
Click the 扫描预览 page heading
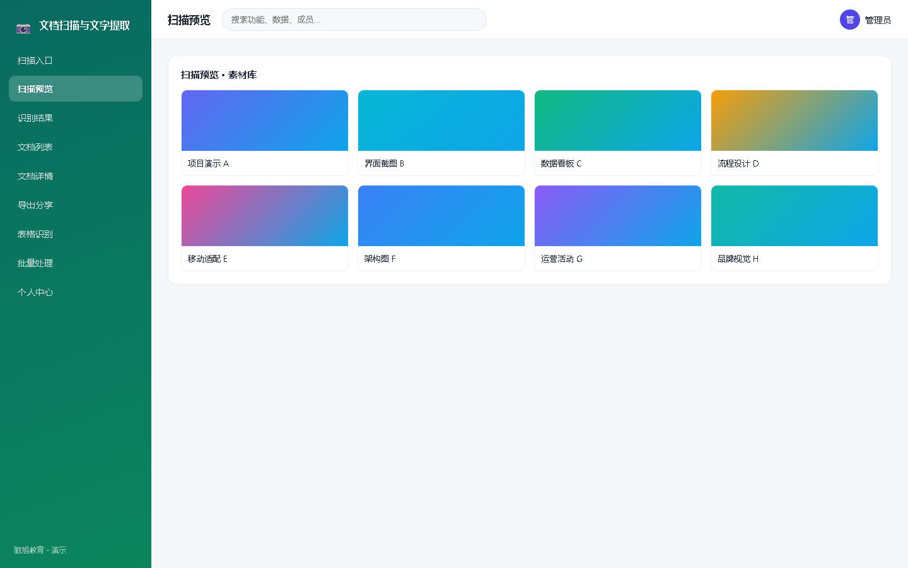(189, 20)
